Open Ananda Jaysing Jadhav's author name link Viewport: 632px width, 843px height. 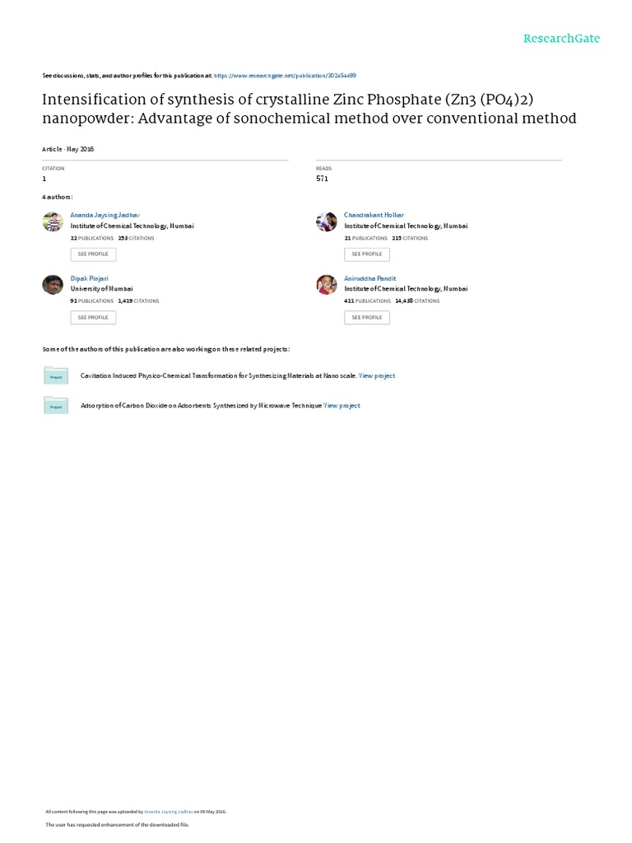[x=105, y=215]
